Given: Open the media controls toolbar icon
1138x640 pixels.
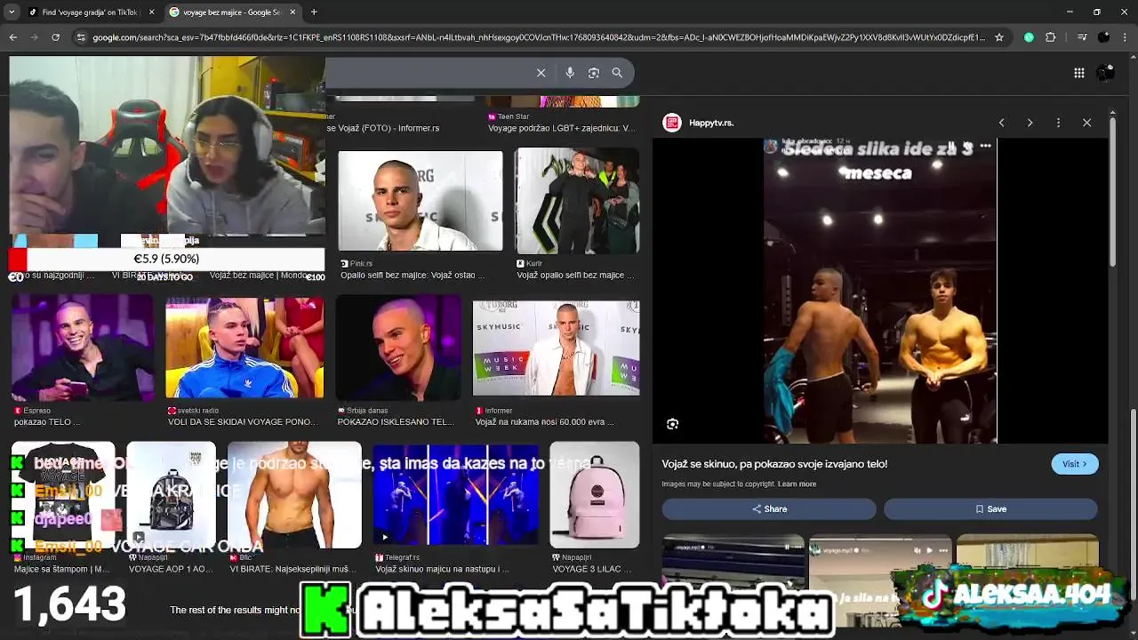Looking at the screenshot, I should click(1082, 37).
